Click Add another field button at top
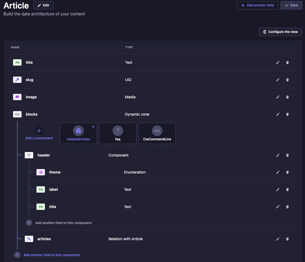The image size is (305, 262). pos(257,5)
